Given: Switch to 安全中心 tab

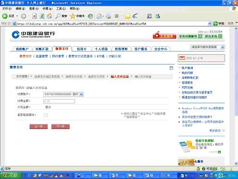Looking at the screenshot, I should coord(161,49).
